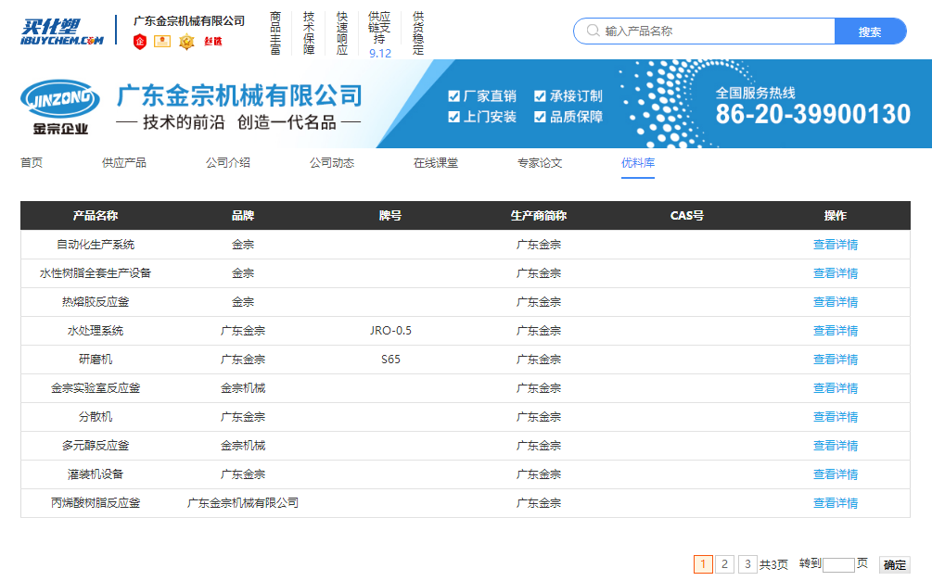Click the 厂家直销 checkbox in banner

pyautogui.click(x=454, y=96)
